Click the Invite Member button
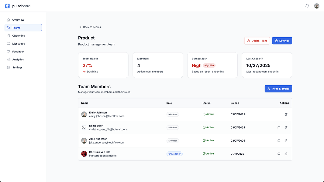The height and width of the screenshot is (182, 324). pos(278,89)
